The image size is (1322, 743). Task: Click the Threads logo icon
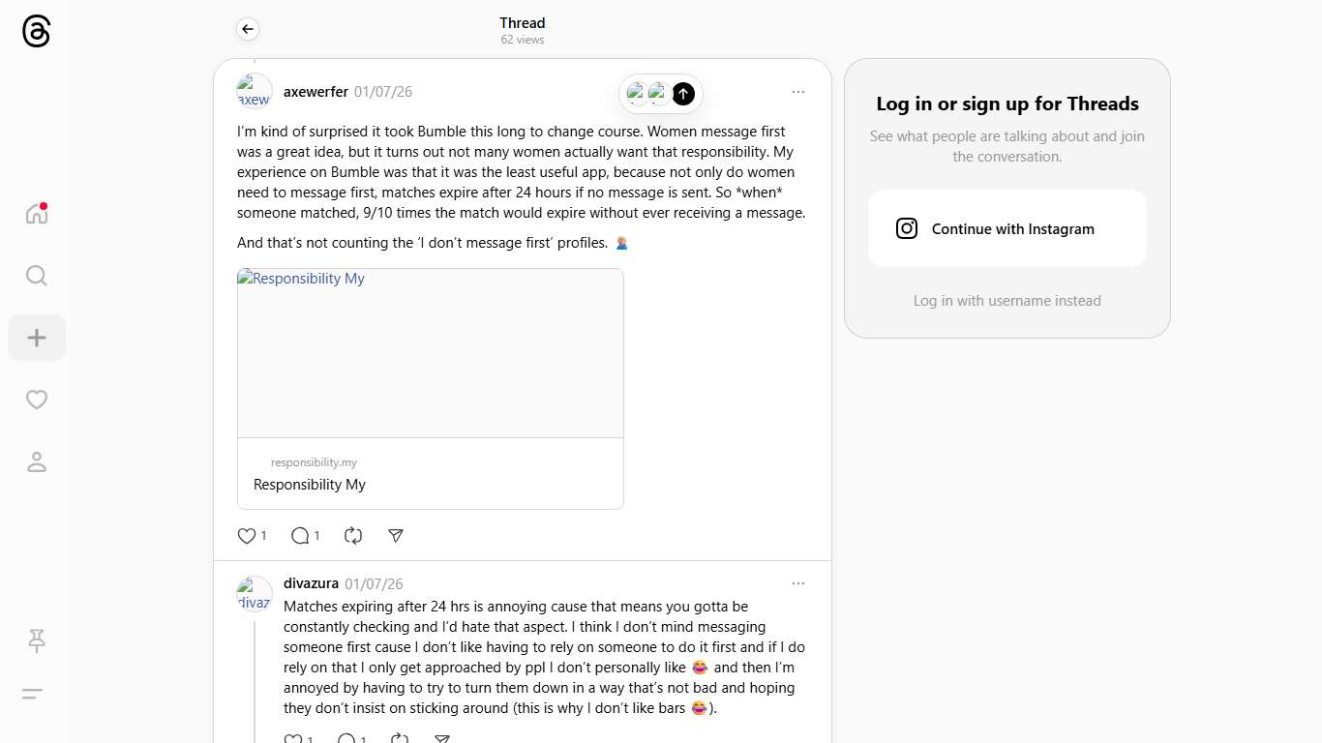click(36, 32)
